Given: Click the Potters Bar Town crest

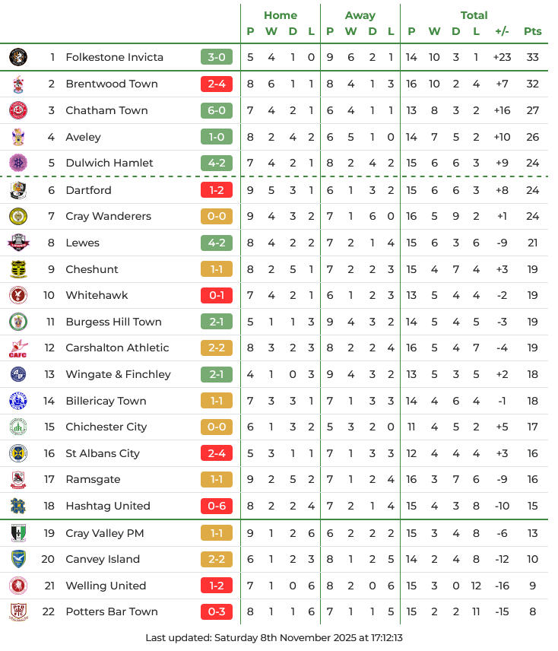Looking at the screenshot, I should point(18,611).
